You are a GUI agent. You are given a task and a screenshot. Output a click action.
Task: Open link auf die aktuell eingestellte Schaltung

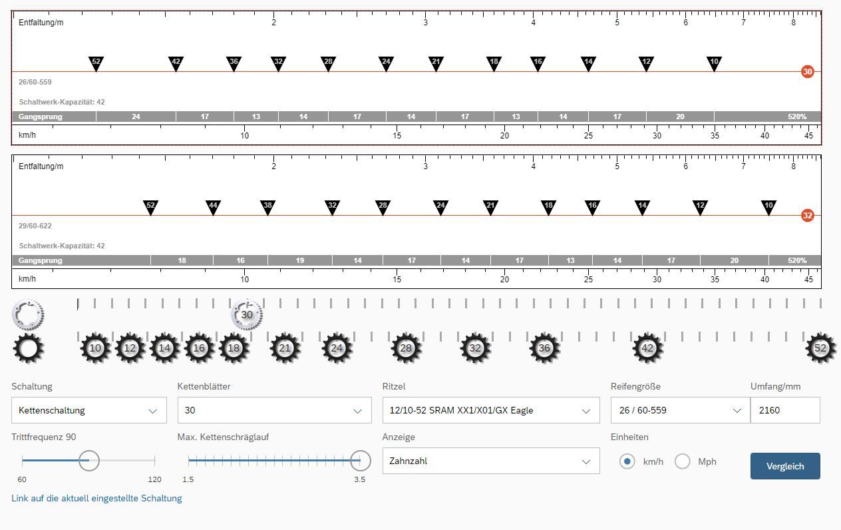[96, 498]
